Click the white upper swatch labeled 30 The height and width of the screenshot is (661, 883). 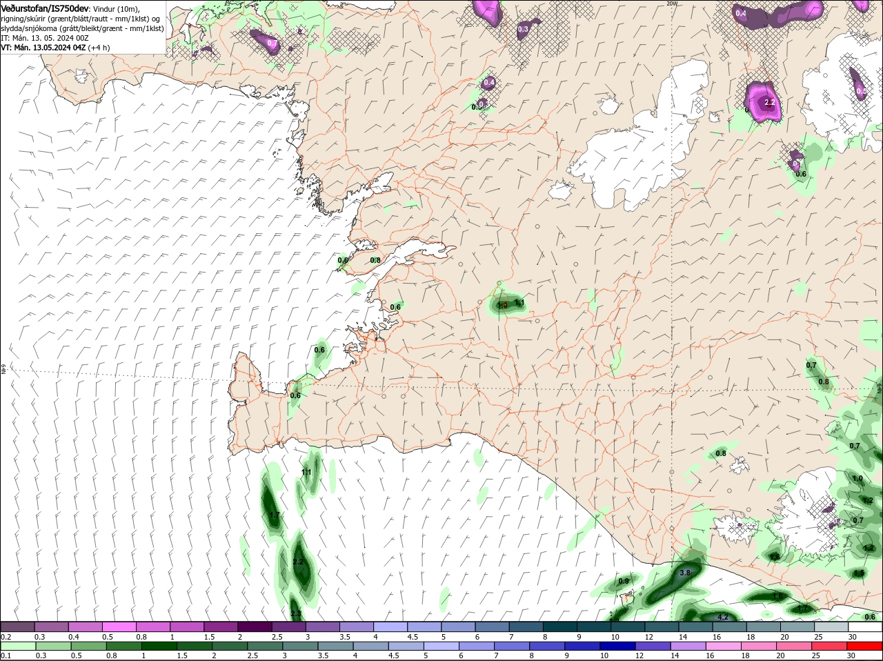pyautogui.click(x=867, y=627)
